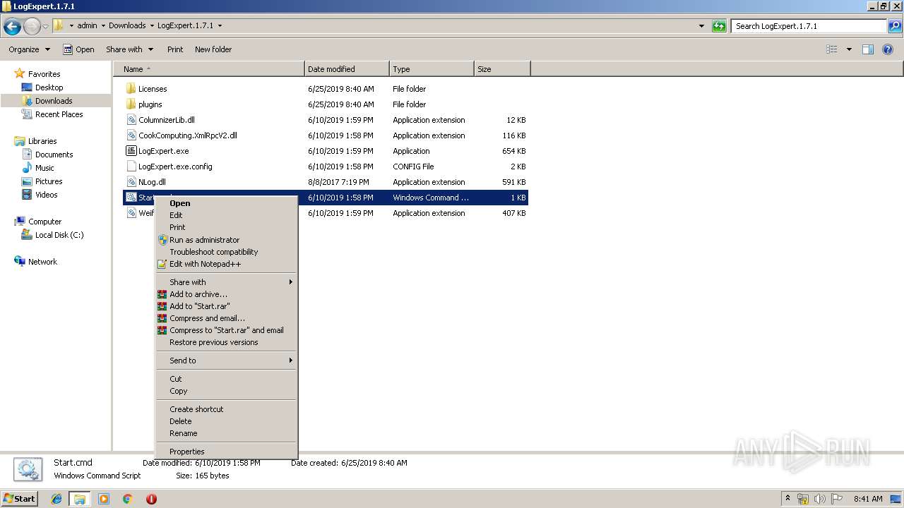Click the clock showing 8:41 AM
The width and height of the screenshot is (904, 508).
tap(868, 499)
